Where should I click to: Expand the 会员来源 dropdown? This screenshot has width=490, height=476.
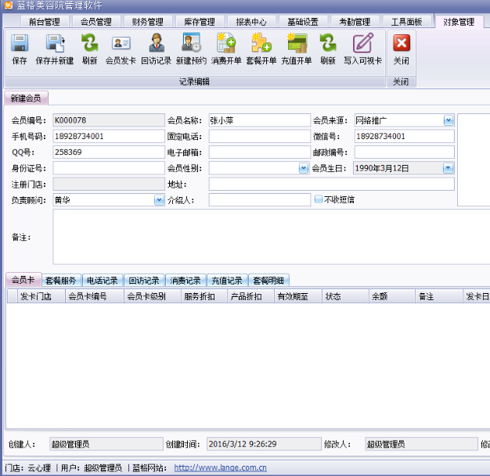pos(449,120)
